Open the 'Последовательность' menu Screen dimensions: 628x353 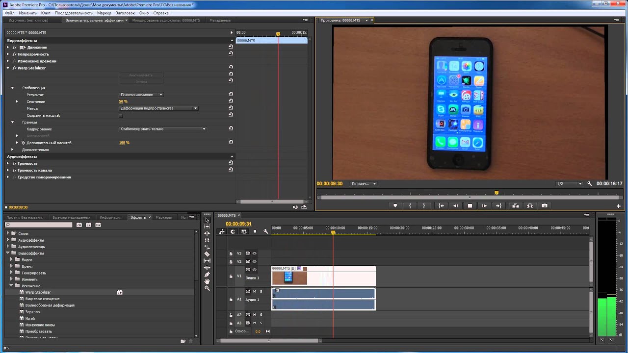click(x=74, y=13)
